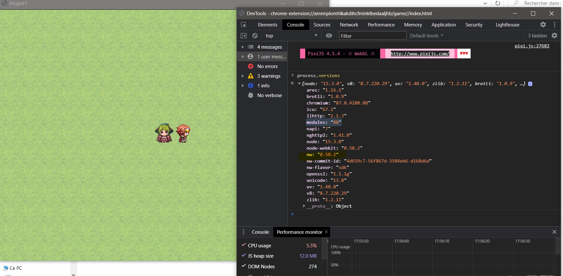Open the pixi.js:27682 source link
Viewport: 563px width, 276px height.
532,46
